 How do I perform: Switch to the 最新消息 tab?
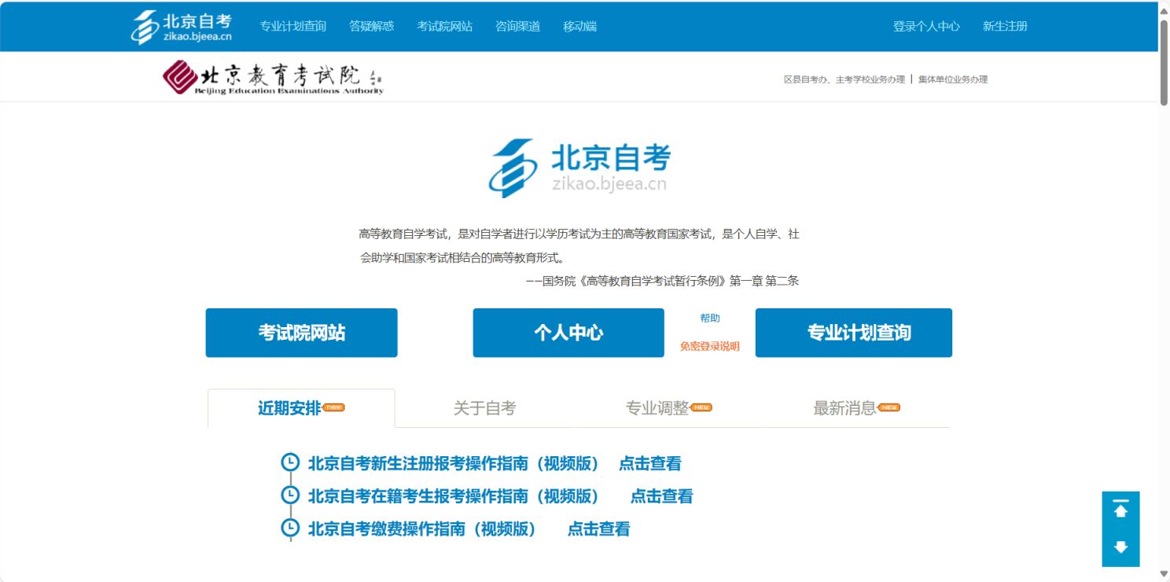coord(856,408)
